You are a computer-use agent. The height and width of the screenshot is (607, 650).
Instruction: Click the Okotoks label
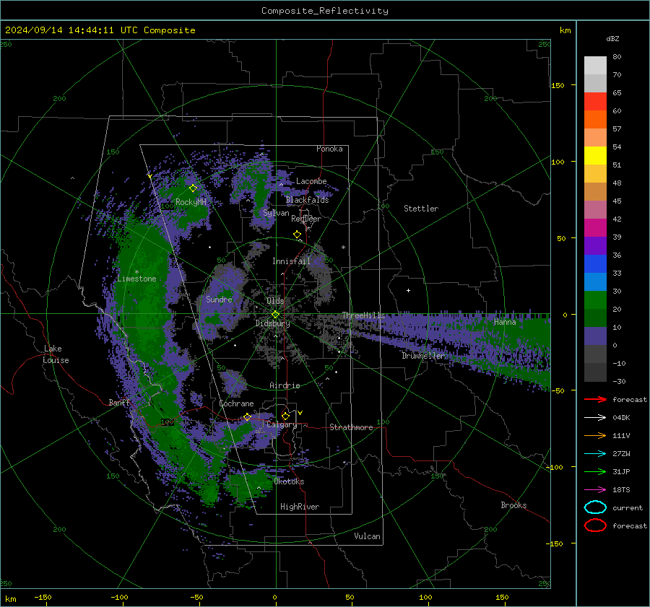[x=289, y=481]
